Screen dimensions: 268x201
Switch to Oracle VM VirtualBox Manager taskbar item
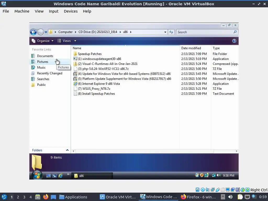pos(118,197)
